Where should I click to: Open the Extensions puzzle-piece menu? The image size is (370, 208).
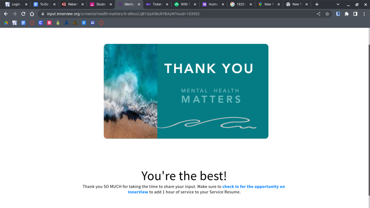click(x=347, y=14)
